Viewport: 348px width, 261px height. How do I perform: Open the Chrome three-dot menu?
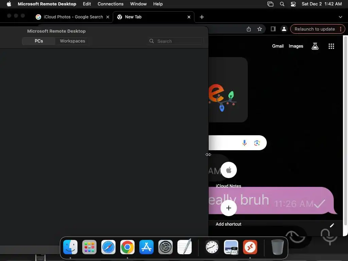[341, 29]
